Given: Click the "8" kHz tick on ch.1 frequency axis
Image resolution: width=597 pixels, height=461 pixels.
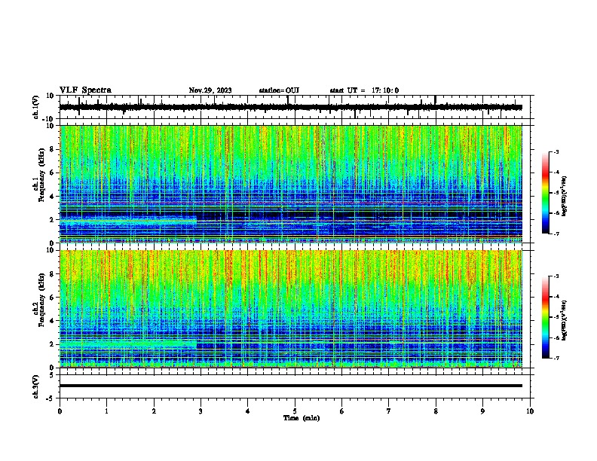Looking at the screenshot, I should tap(52, 149).
